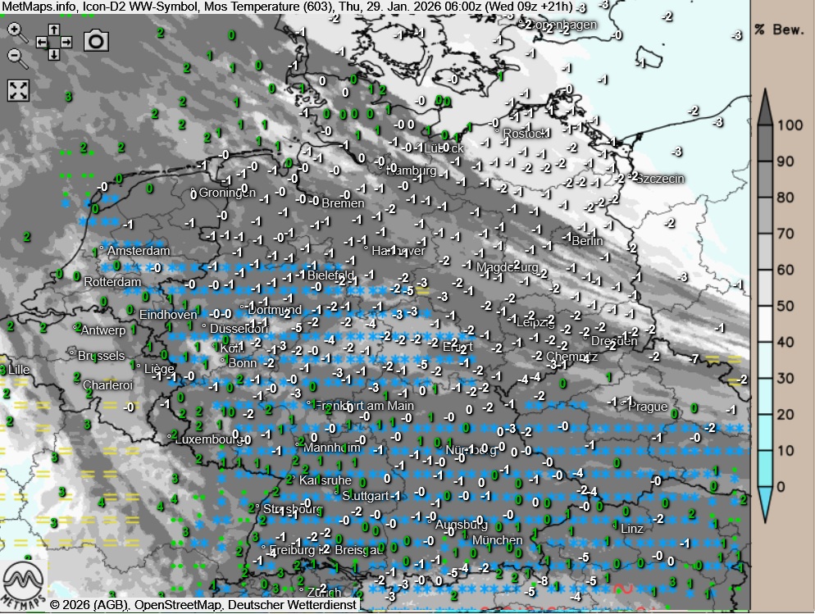This screenshot has width=815, height=614.
Task: Click the 0–10% cyan legend band
Action: coord(764,468)
